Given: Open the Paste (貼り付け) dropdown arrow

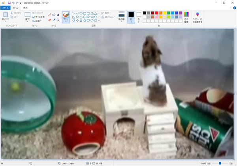Looking at the screenshot, I should tap(6, 22).
